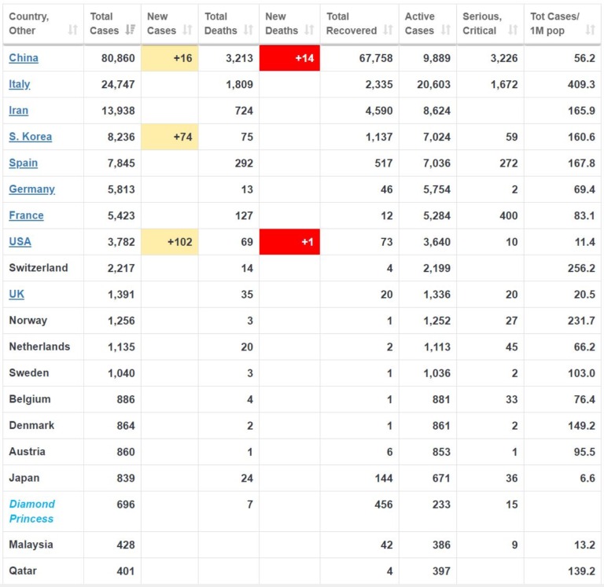Image resolution: width=604 pixels, height=587 pixels.
Task: Click Total Cases sort arrow icon
Action: [131, 30]
